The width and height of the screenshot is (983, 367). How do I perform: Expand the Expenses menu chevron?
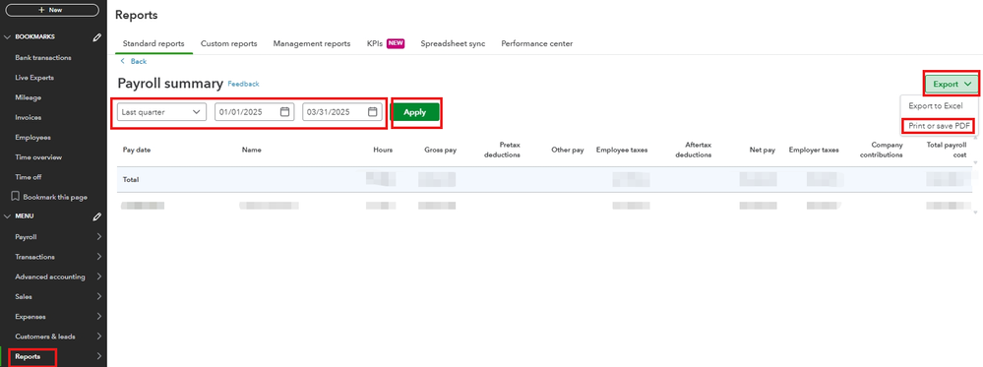coord(99,317)
